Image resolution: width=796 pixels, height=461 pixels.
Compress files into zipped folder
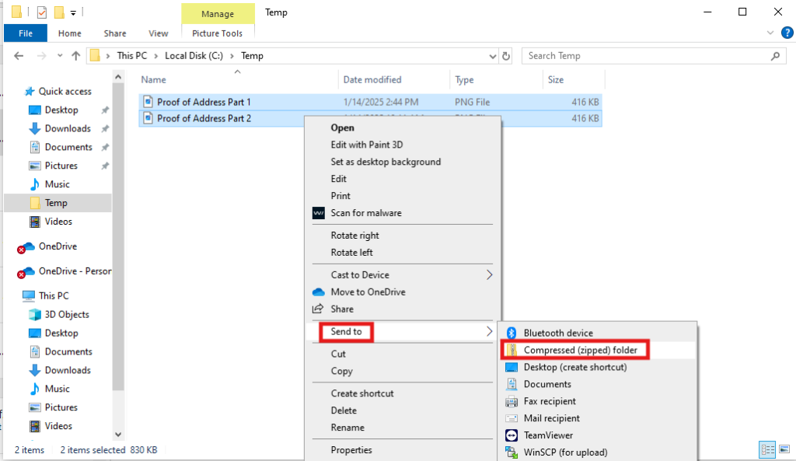click(576, 350)
